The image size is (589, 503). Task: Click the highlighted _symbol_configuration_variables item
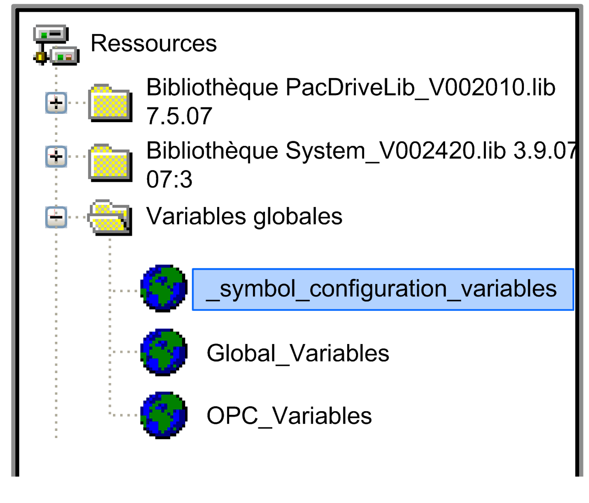point(382,289)
